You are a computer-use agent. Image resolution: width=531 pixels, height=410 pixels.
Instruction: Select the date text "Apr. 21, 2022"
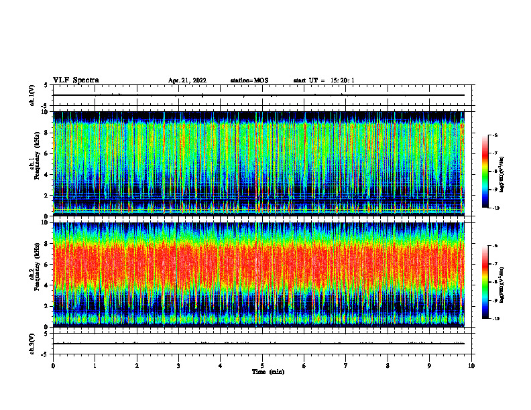(187, 80)
